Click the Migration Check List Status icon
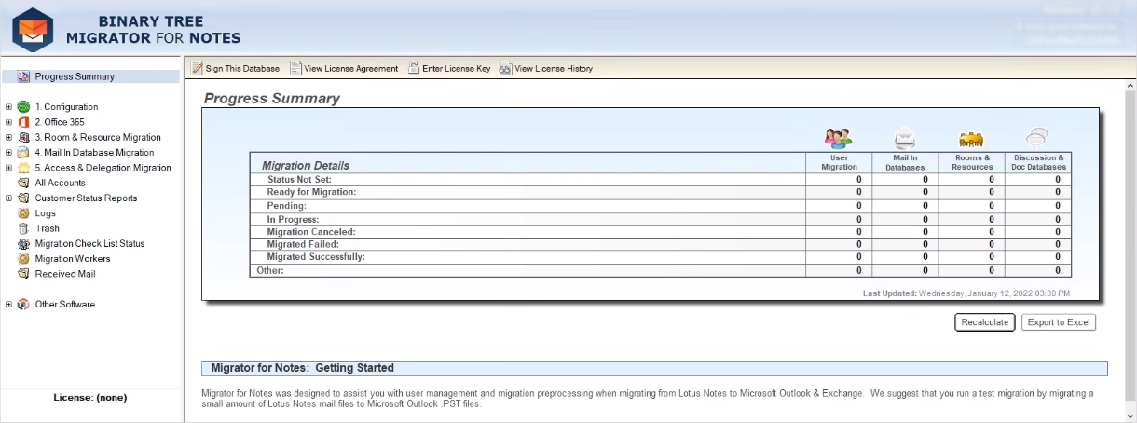 click(x=24, y=244)
